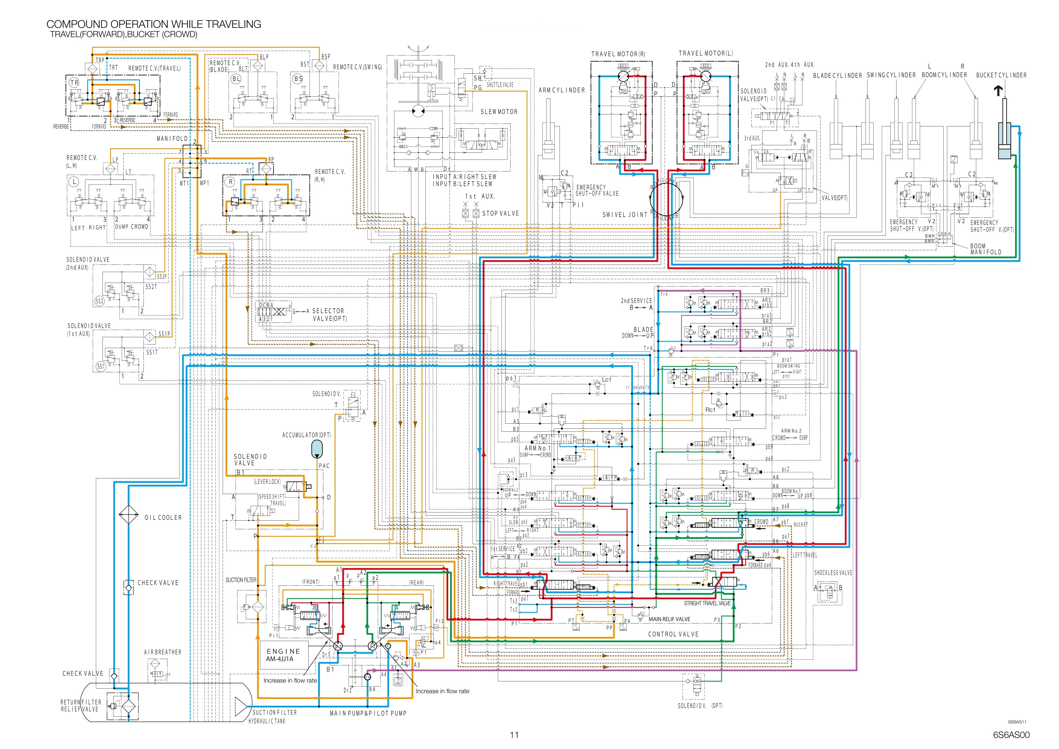Viewport: 1059px width, 749px height.
Task: Click the right travel motor symbol
Action: pyautogui.click(x=623, y=77)
